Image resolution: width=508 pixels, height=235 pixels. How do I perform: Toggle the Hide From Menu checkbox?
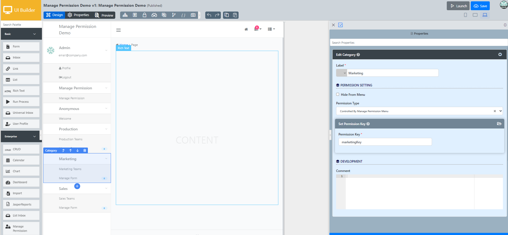(338, 94)
